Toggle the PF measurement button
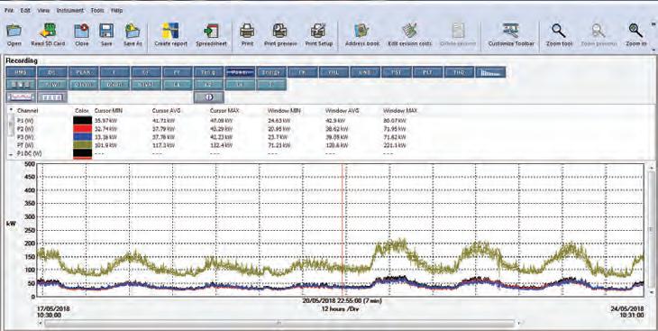 click(177, 72)
